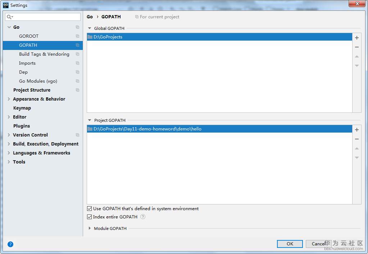Click the project-level icon beside Build Tags & Vendoring
The image size is (368, 254).
pyautogui.click(x=77, y=54)
